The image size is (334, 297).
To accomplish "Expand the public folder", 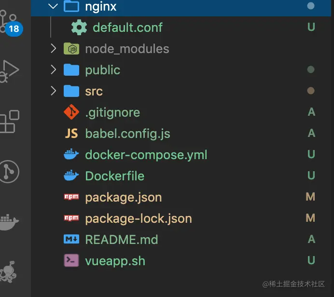I will coord(53,70).
